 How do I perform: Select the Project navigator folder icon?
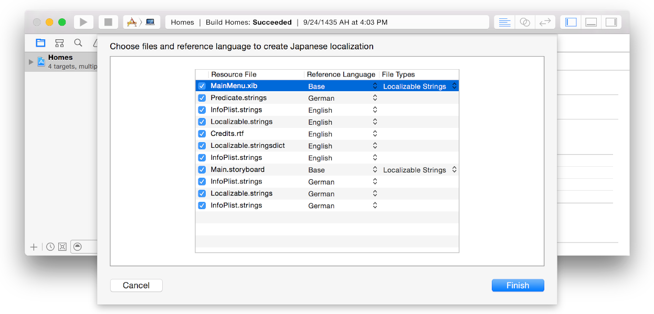click(x=40, y=42)
